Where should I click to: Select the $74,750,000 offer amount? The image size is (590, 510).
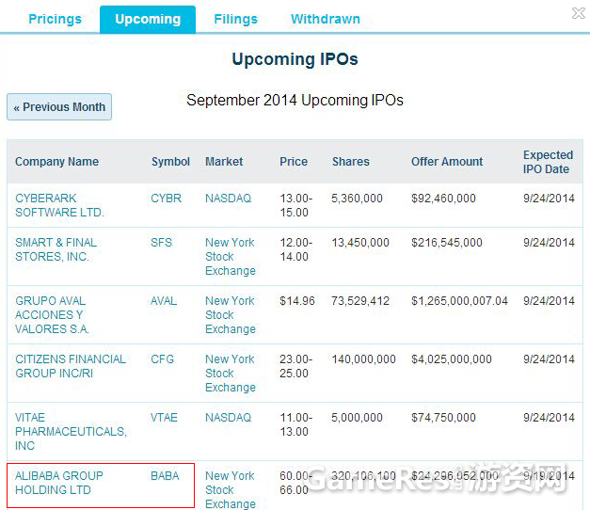click(x=443, y=418)
